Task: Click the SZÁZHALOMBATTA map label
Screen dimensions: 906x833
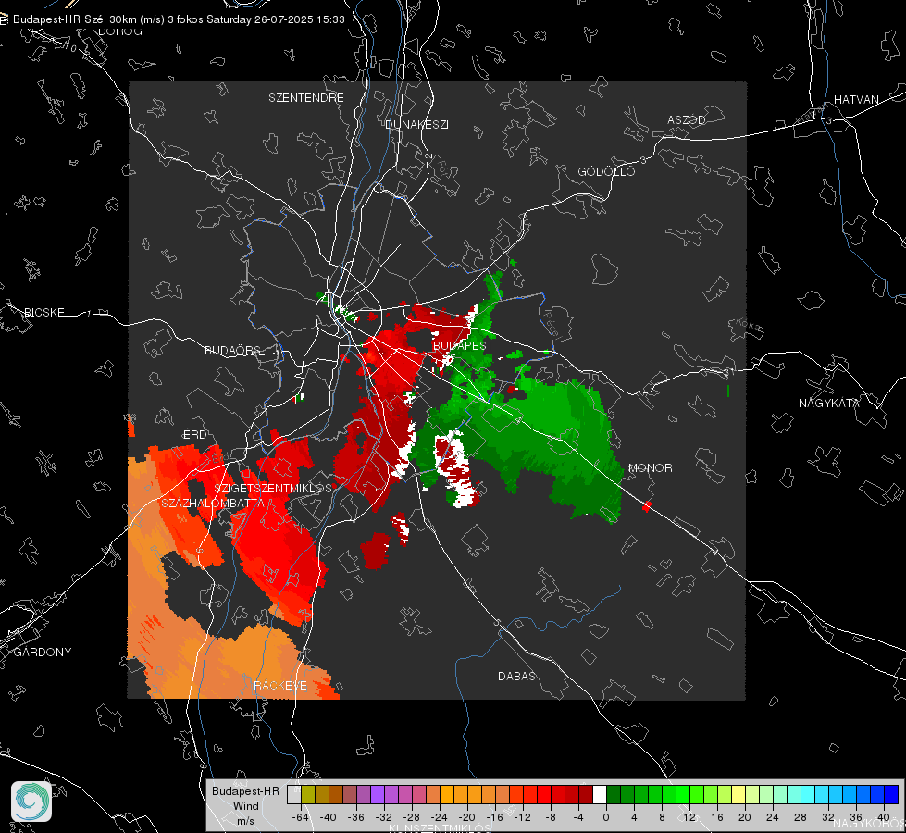Action: 213,503
